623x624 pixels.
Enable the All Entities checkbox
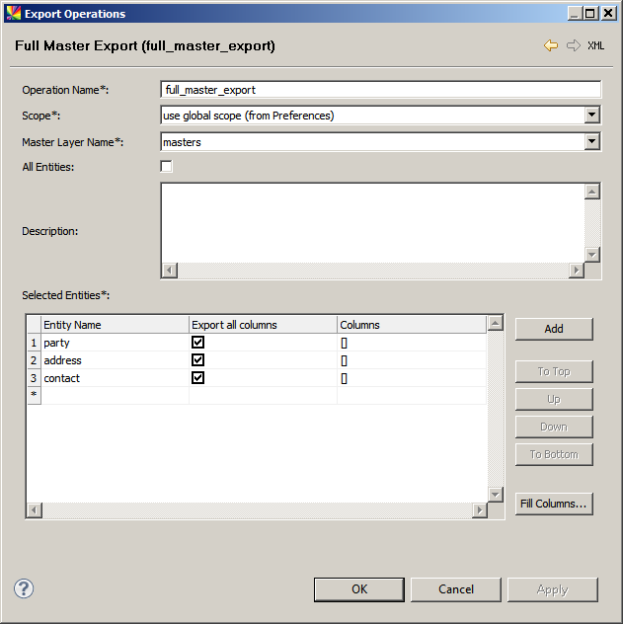(166, 167)
